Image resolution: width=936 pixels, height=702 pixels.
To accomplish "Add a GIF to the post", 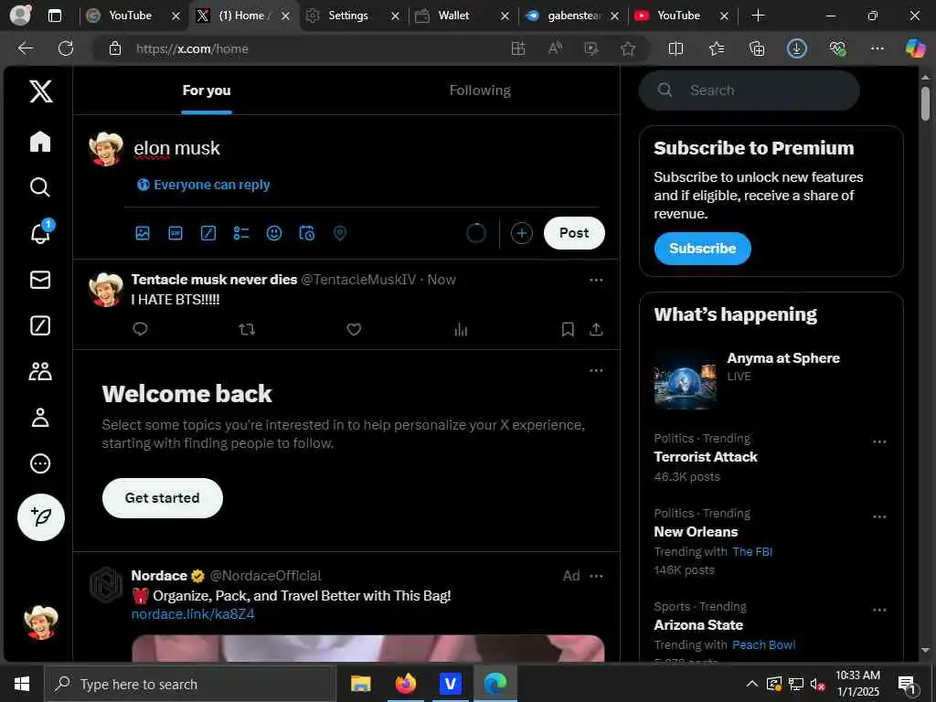I will [x=175, y=233].
